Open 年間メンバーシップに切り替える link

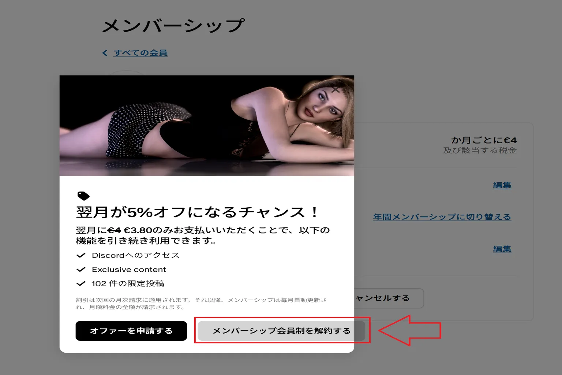tap(442, 217)
